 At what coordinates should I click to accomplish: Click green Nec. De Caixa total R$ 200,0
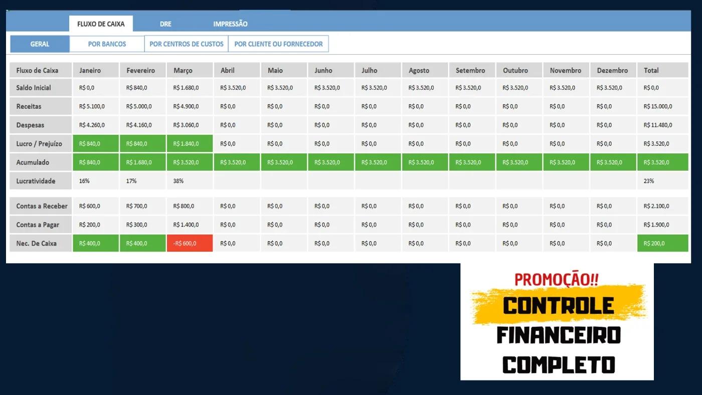point(663,243)
